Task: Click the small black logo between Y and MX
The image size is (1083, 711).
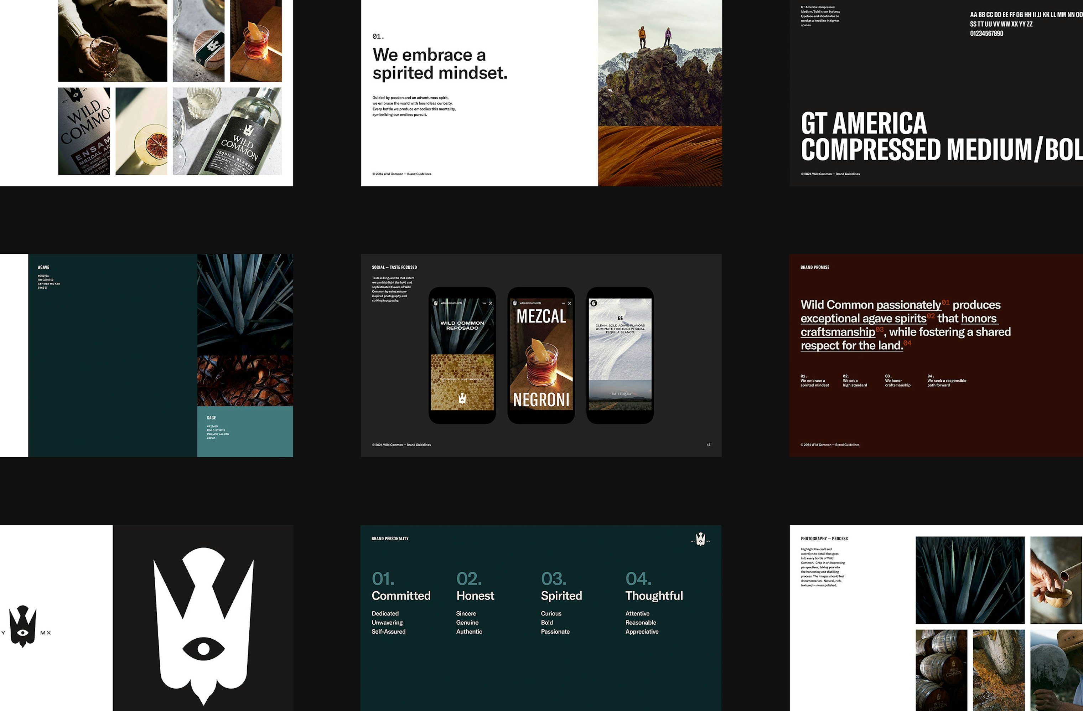Action: pos(23,626)
